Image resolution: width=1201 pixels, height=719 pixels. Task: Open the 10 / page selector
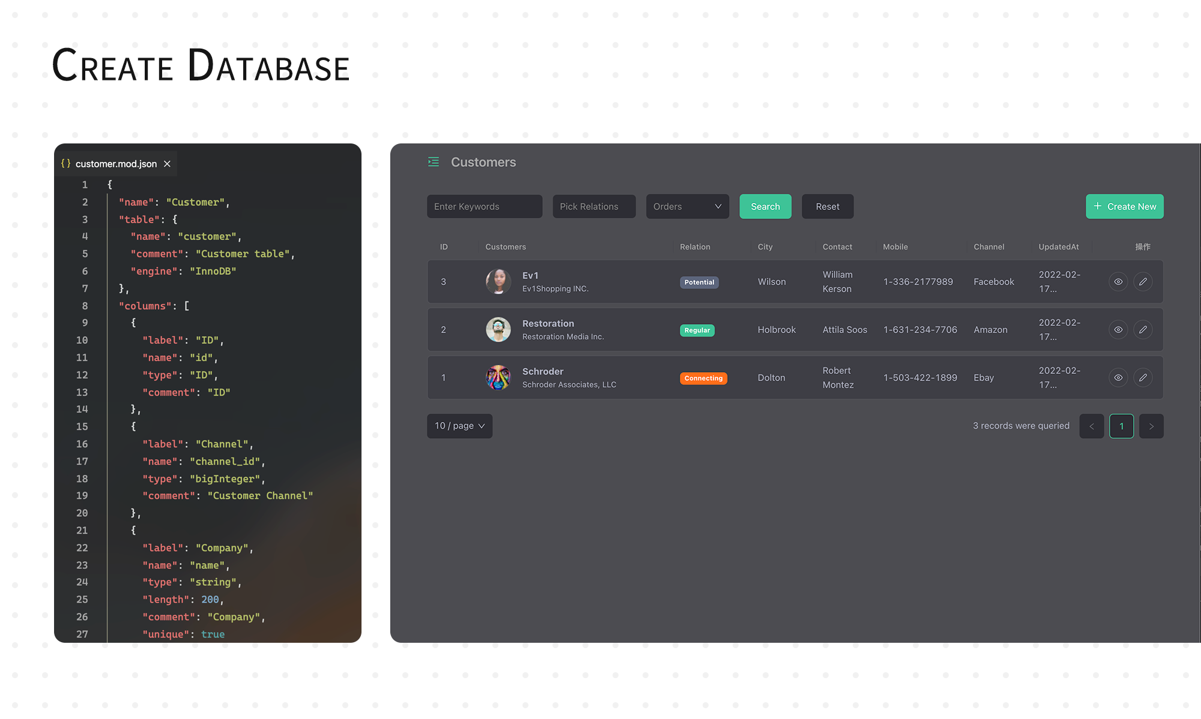coord(459,426)
